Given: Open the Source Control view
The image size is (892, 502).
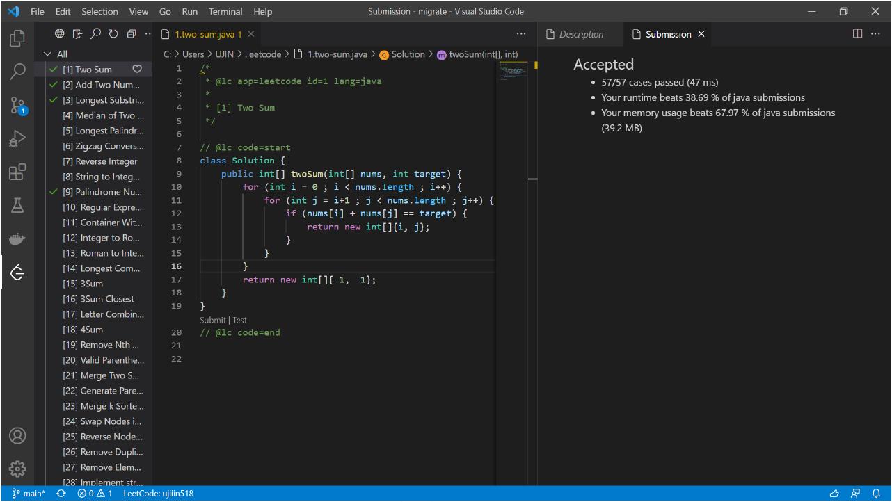Looking at the screenshot, I should click(17, 105).
